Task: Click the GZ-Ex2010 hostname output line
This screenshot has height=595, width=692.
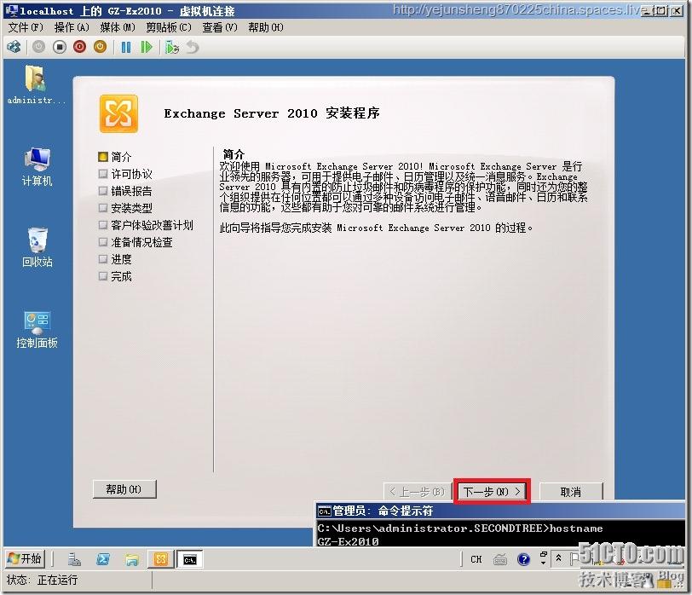Action: coord(348,541)
